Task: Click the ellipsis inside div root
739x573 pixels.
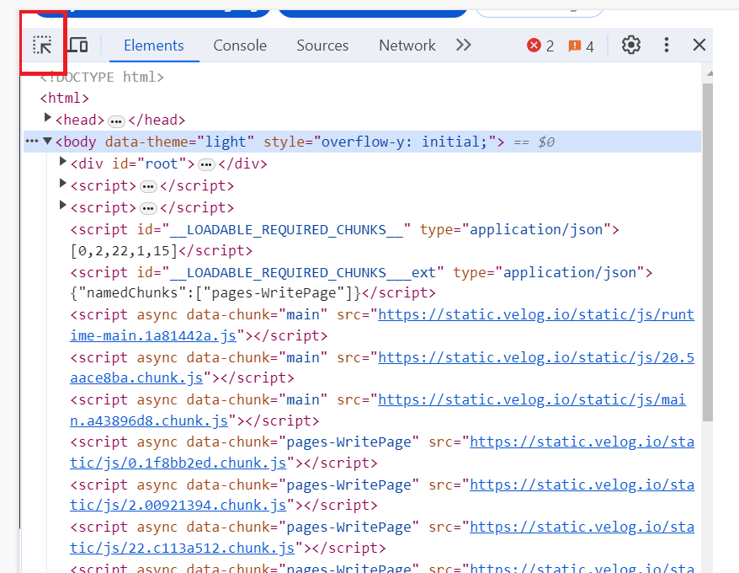Action: click(x=206, y=165)
